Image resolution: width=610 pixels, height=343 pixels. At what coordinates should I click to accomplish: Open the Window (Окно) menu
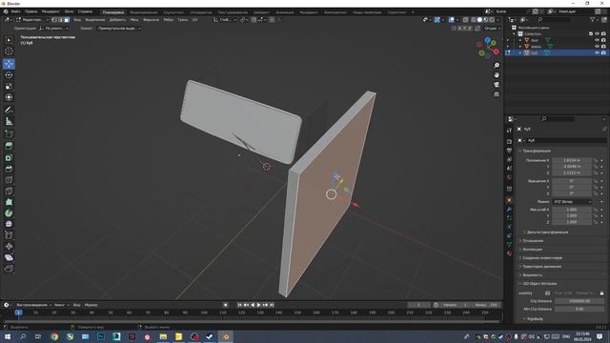coord(69,11)
